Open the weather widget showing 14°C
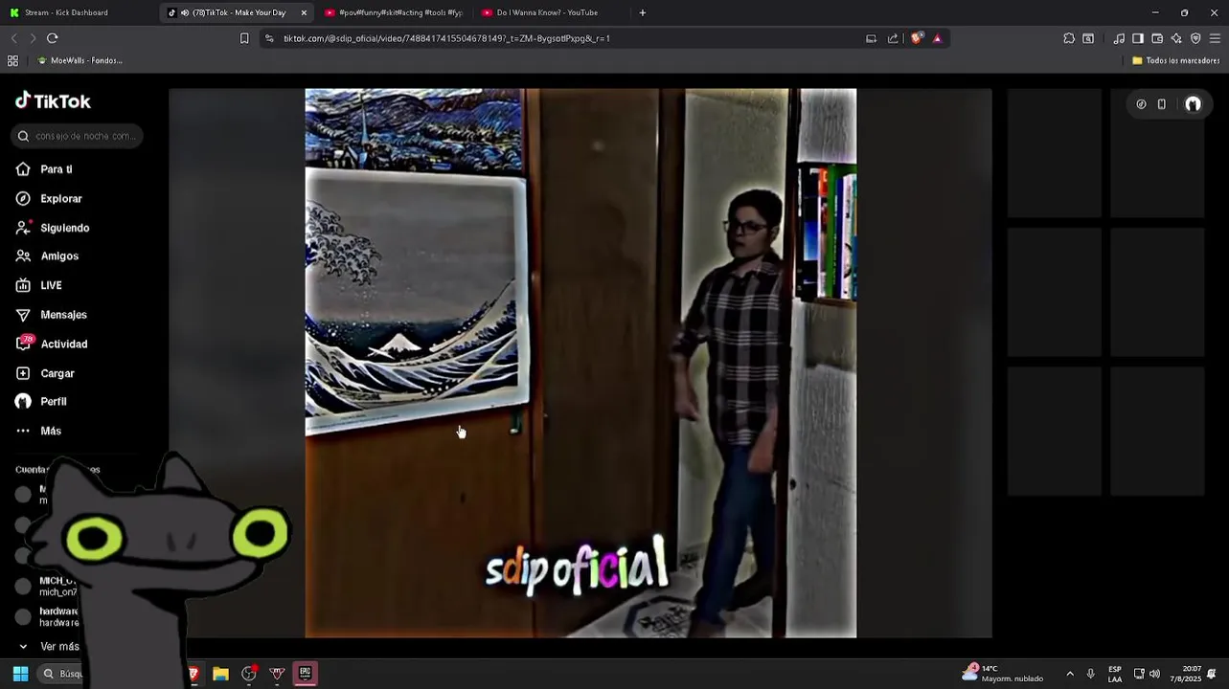Viewport: 1229px width, 689px height. click(1002, 674)
